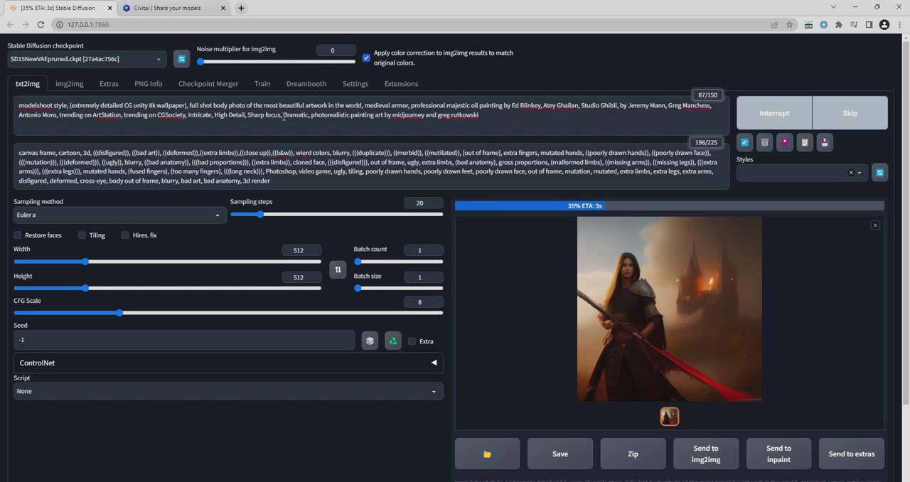
Task: Enable the Restore faces checkbox
Action: 17,235
